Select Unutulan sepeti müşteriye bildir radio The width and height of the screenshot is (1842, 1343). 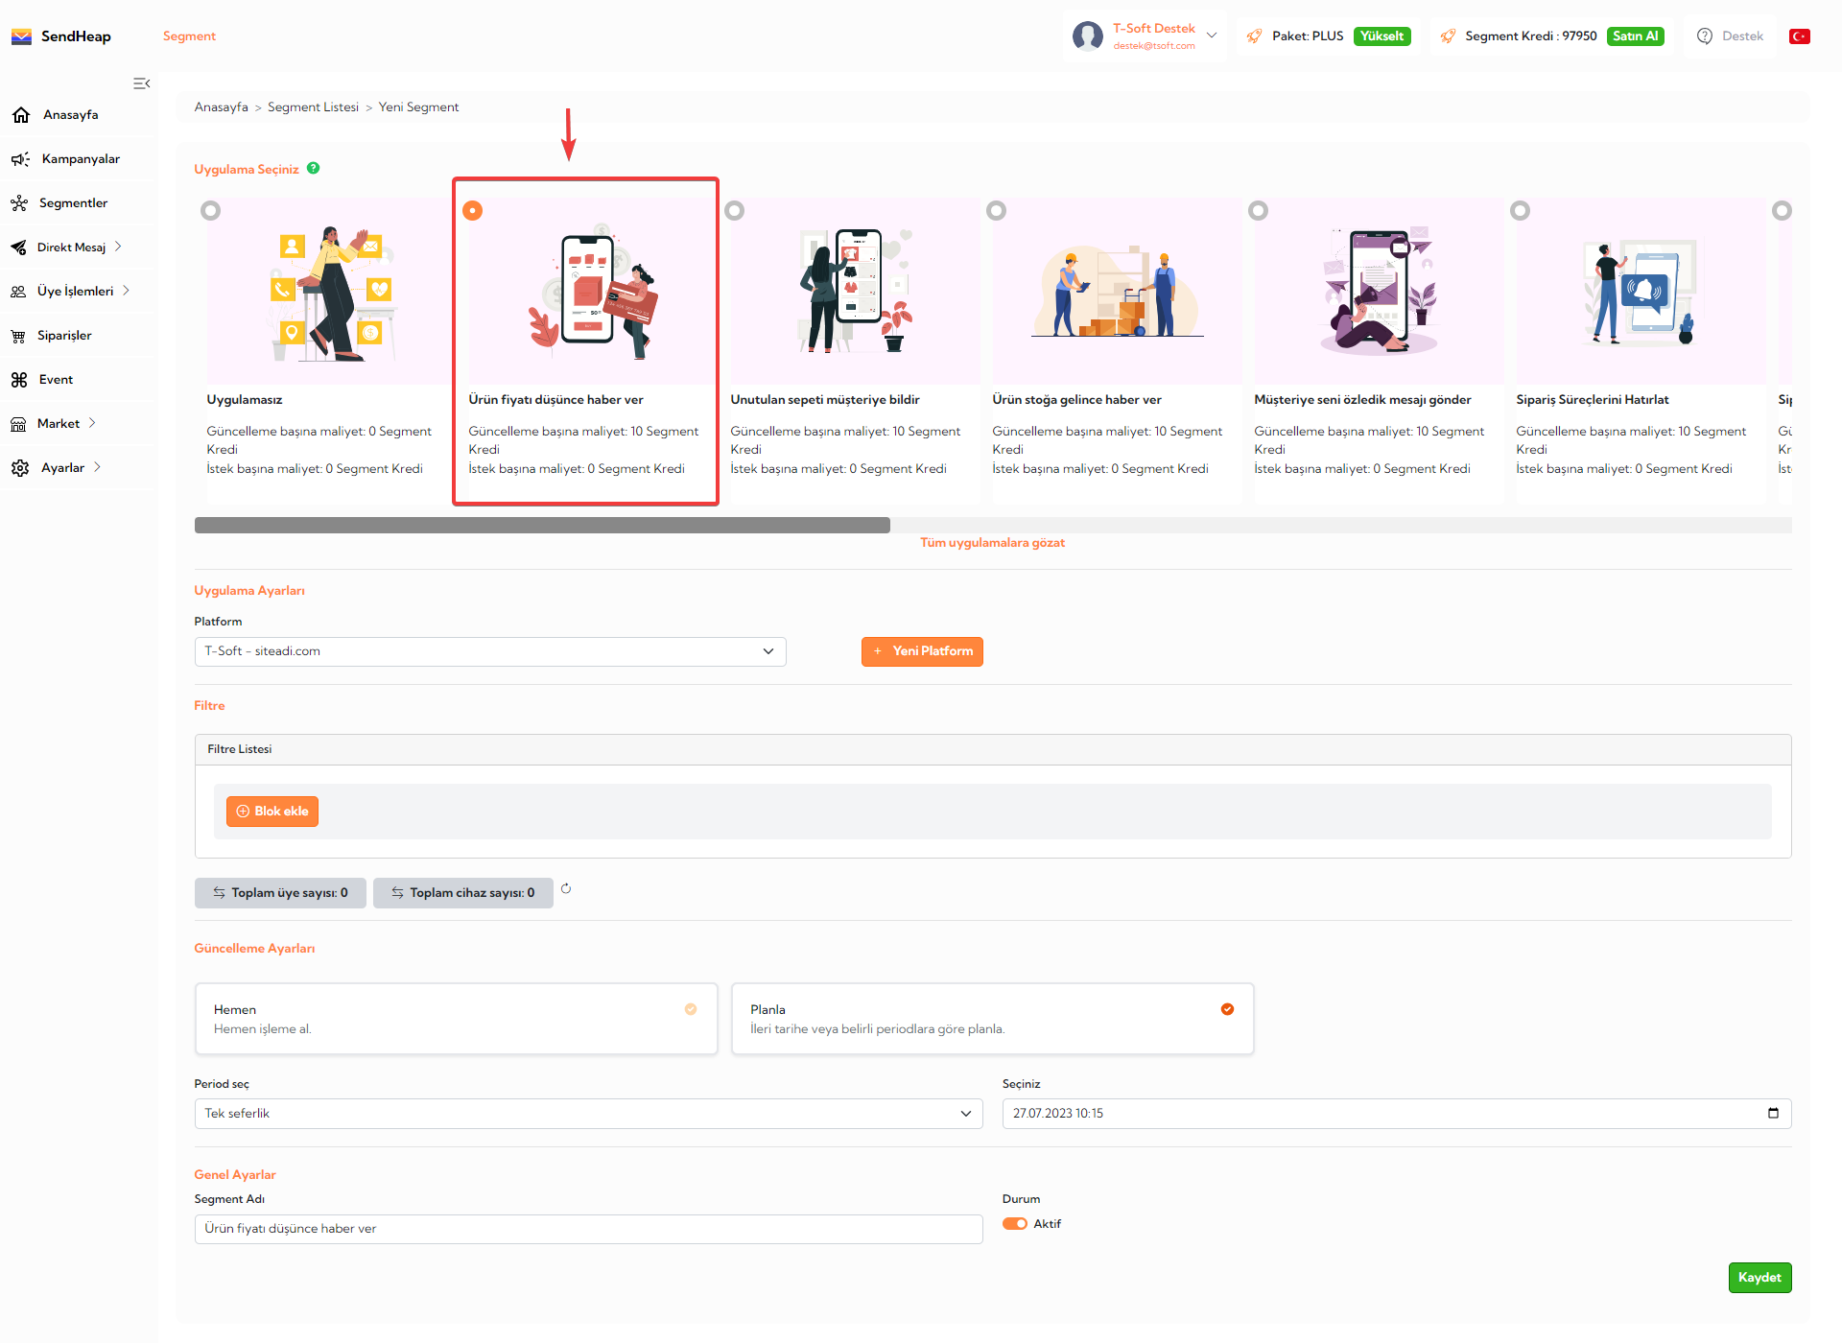(x=734, y=210)
